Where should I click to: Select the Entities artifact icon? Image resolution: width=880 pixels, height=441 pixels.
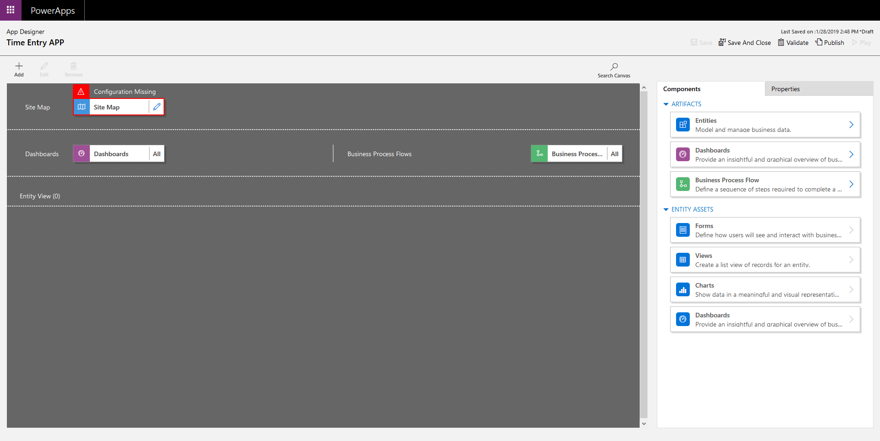tap(683, 124)
